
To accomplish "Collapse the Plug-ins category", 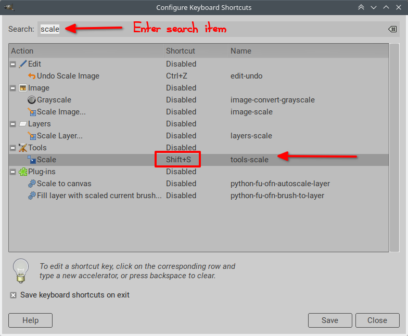I will tap(12, 172).
